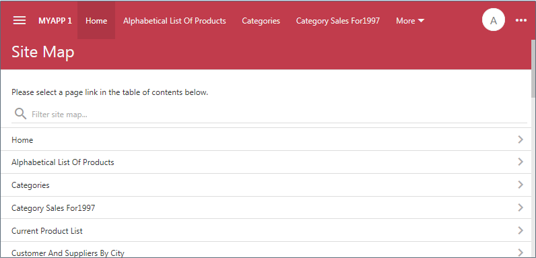Viewport: 536px width, 258px height.
Task: Go to Category Sales For1997 in the navbar
Action: point(338,21)
